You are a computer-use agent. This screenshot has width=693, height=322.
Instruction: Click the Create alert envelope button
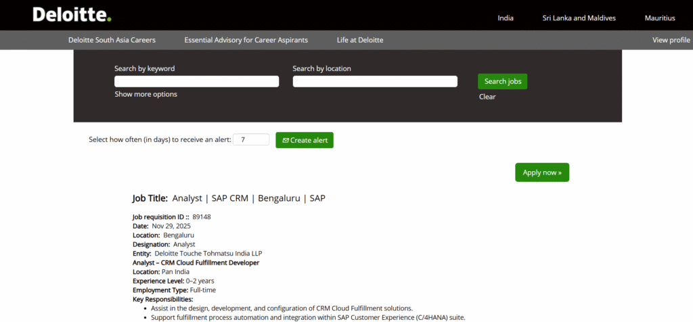pyautogui.click(x=304, y=140)
